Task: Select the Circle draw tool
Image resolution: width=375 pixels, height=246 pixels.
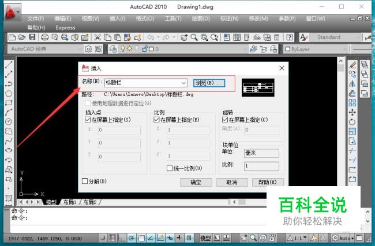Action: [x=9, y=122]
